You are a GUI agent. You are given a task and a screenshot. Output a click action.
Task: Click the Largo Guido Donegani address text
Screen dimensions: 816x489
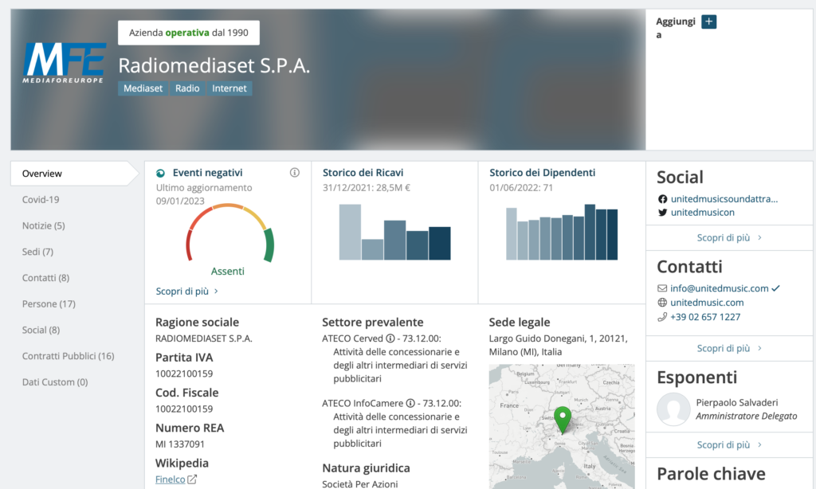pos(559,345)
